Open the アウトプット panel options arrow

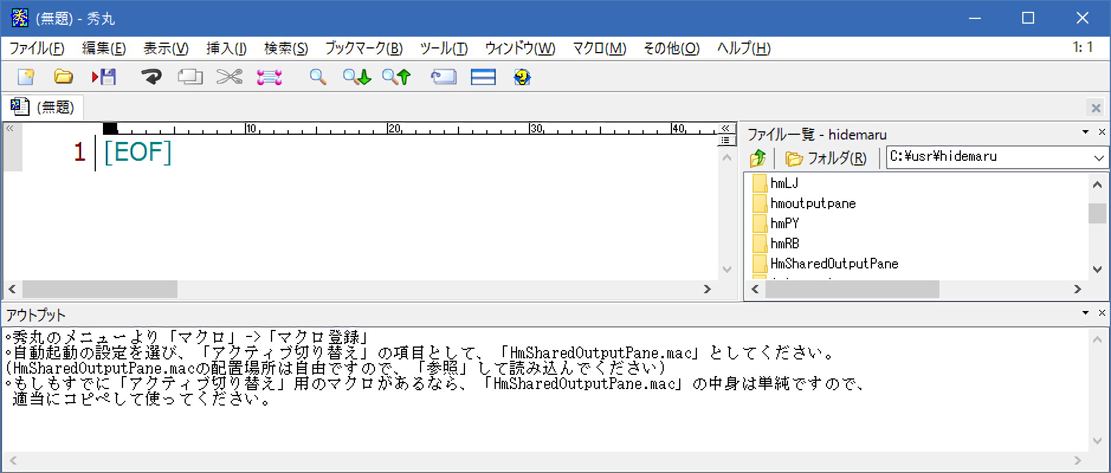click(x=1086, y=313)
